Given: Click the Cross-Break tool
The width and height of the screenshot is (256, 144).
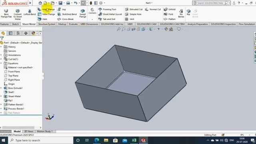Looking at the screenshot, I should (x=66, y=19).
